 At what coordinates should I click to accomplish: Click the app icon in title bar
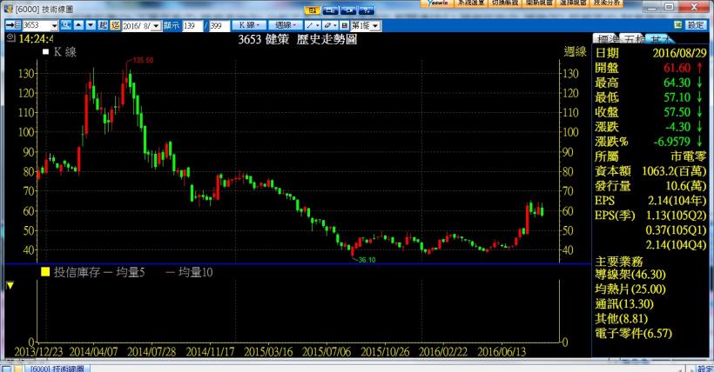pos(8,9)
